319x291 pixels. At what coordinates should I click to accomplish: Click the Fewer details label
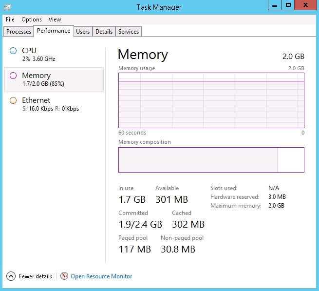pyautogui.click(x=36, y=276)
